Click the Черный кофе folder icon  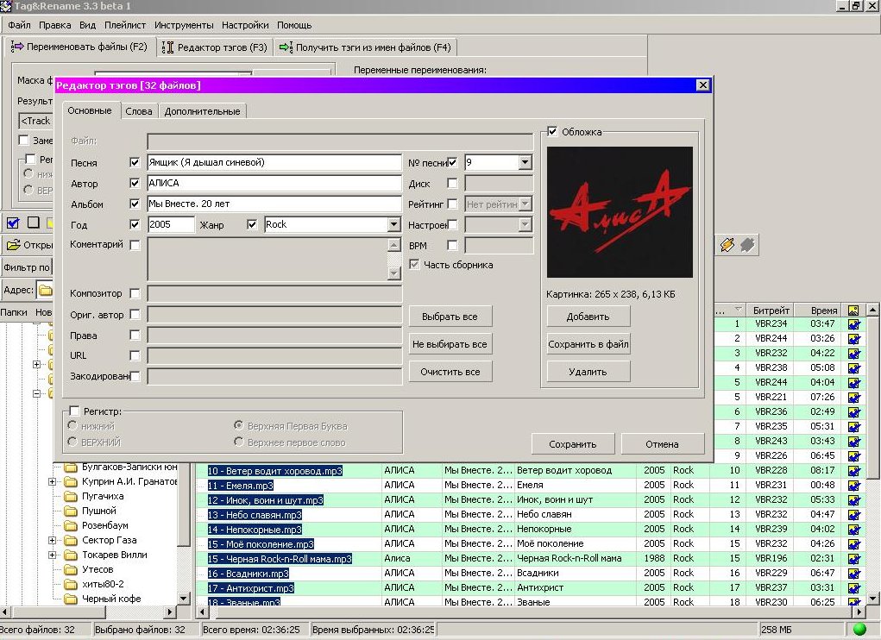pyautogui.click(x=70, y=599)
